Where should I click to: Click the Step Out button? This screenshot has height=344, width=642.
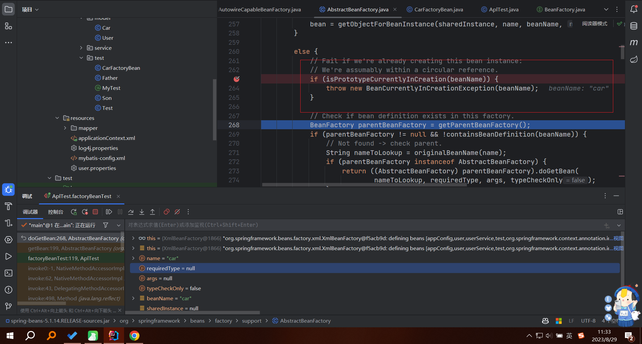click(x=152, y=212)
